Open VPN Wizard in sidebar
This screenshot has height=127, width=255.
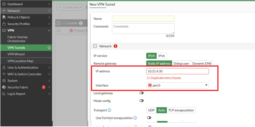pyautogui.click(x=16, y=54)
